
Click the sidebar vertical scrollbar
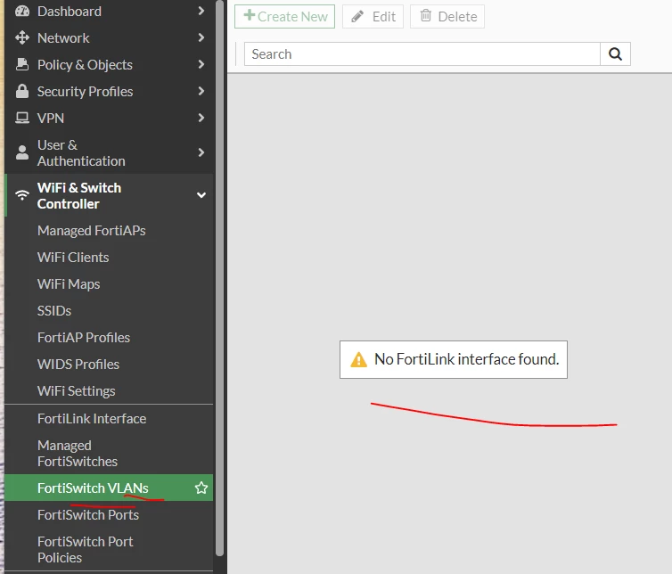coord(219,278)
